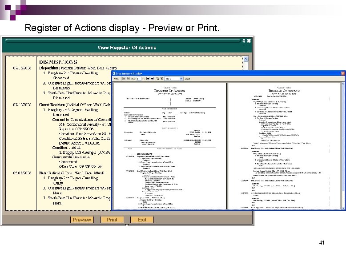Click the Exit button
Image resolution: width=346 pixels, height=253 pixels.
tap(142, 220)
